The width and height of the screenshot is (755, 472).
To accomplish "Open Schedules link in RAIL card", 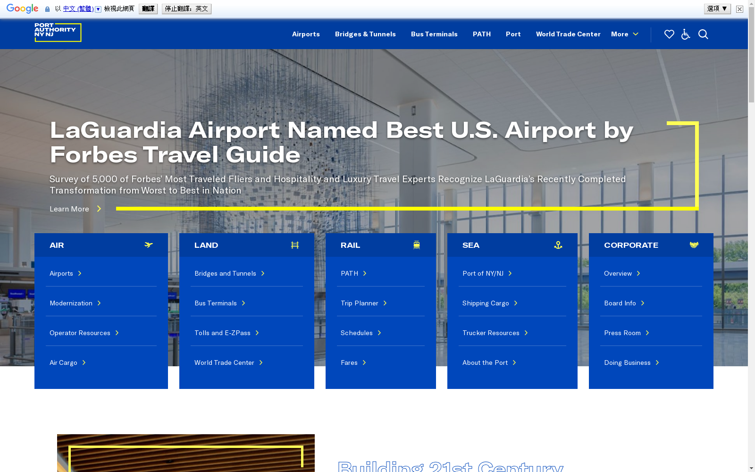I will (361, 333).
